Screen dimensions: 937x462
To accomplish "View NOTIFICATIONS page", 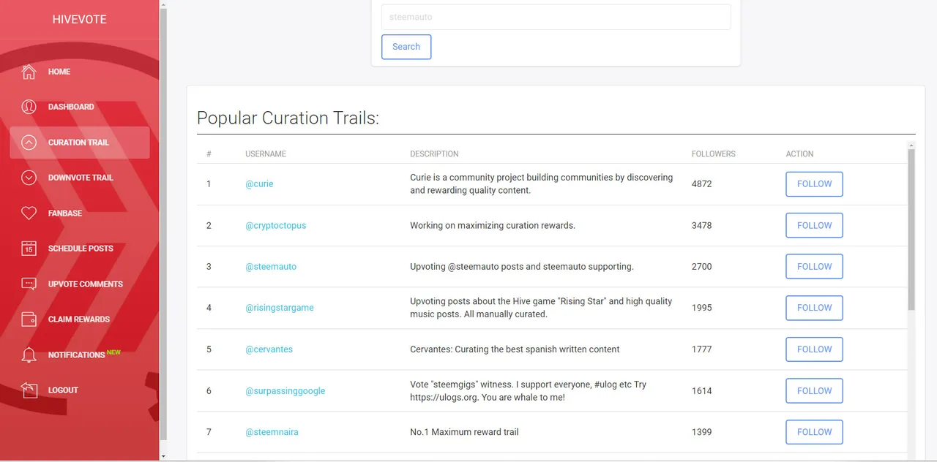I will pyautogui.click(x=77, y=355).
